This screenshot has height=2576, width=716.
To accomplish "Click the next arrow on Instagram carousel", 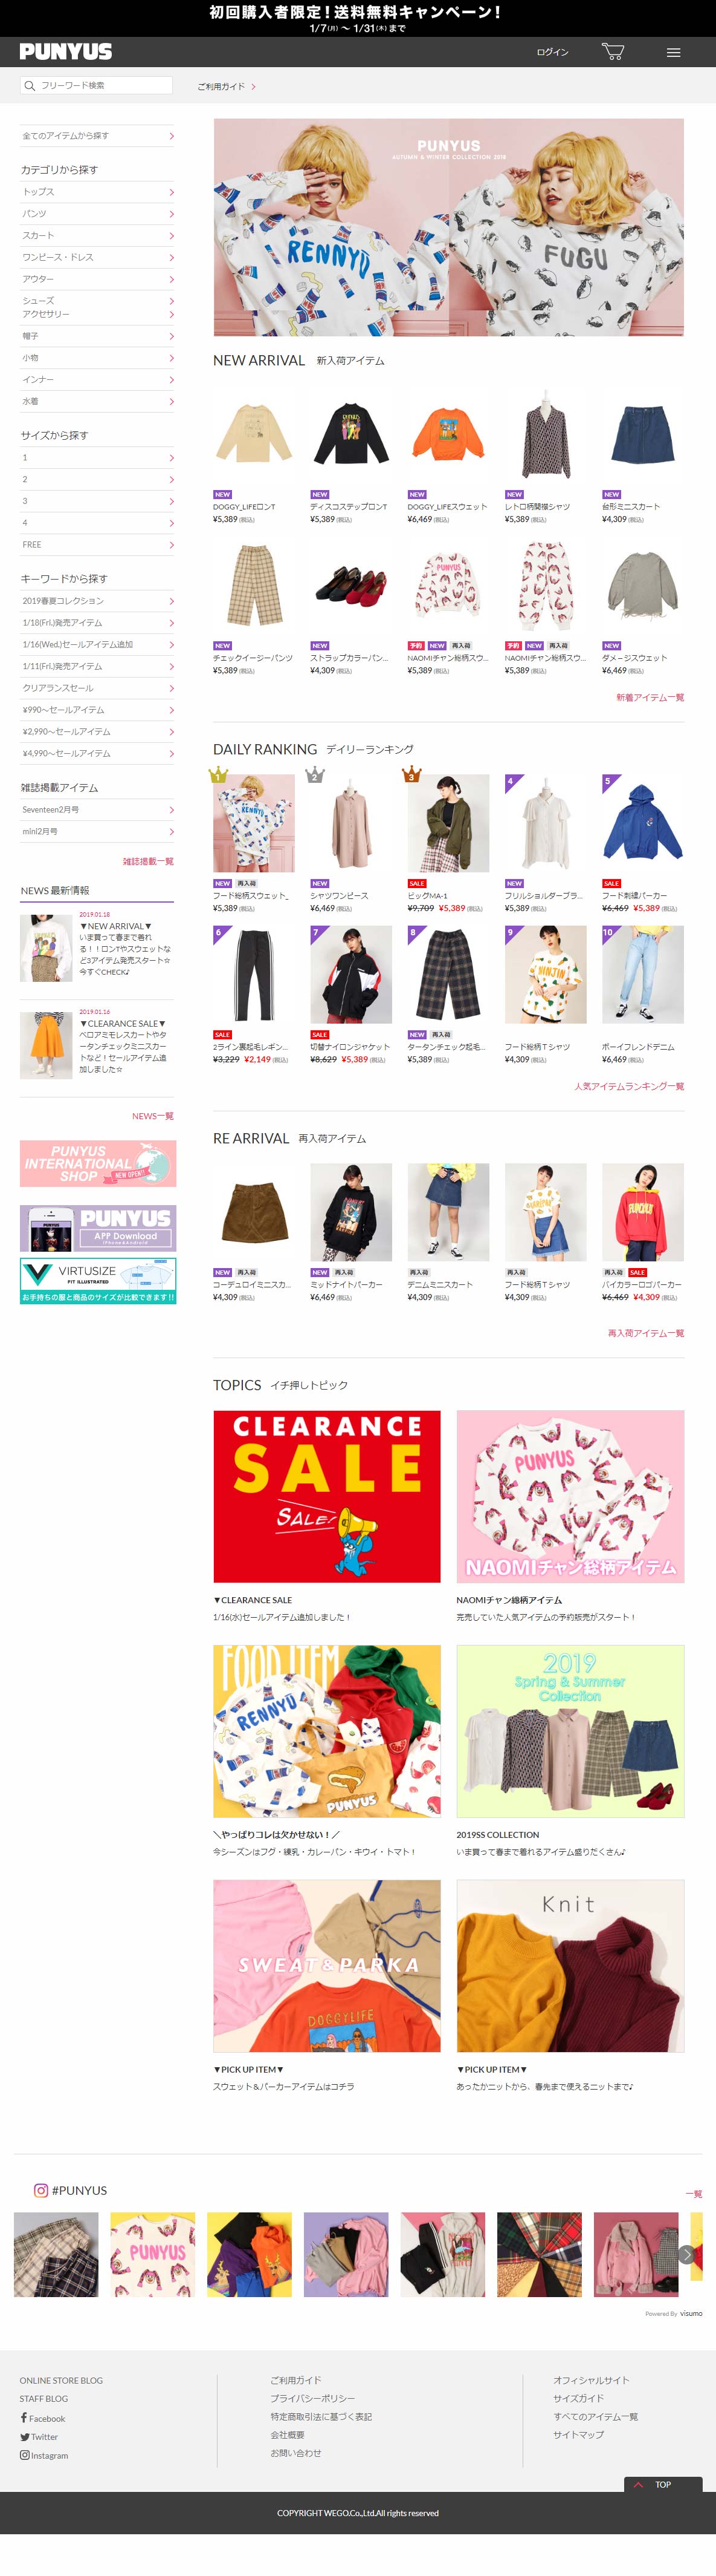I will (x=687, y=2254).
